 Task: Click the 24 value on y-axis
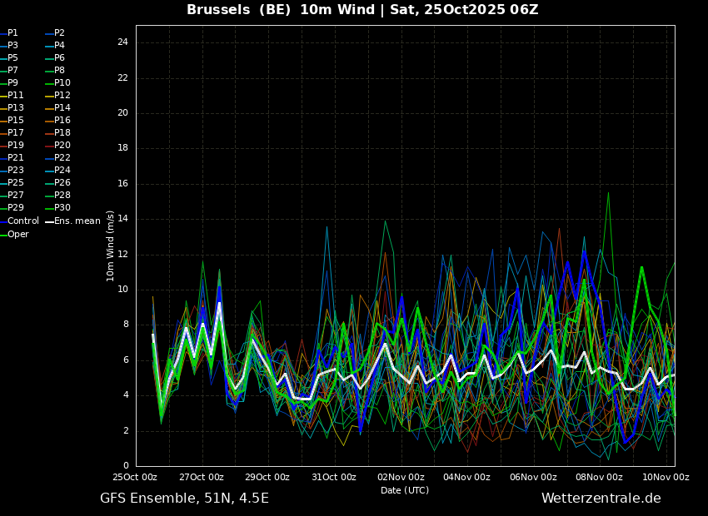click(122, 42)
